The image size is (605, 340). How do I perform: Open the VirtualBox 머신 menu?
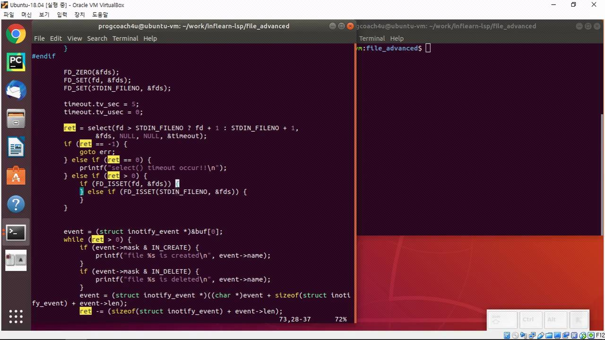(x=26, y=15)
